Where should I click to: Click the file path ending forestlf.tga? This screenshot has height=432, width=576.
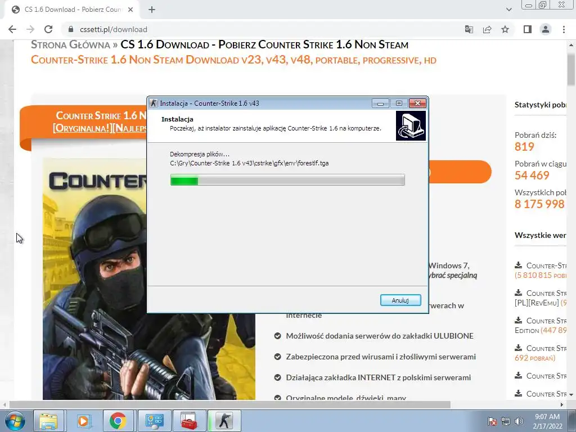pyautogui.click(x=249, y=163)
